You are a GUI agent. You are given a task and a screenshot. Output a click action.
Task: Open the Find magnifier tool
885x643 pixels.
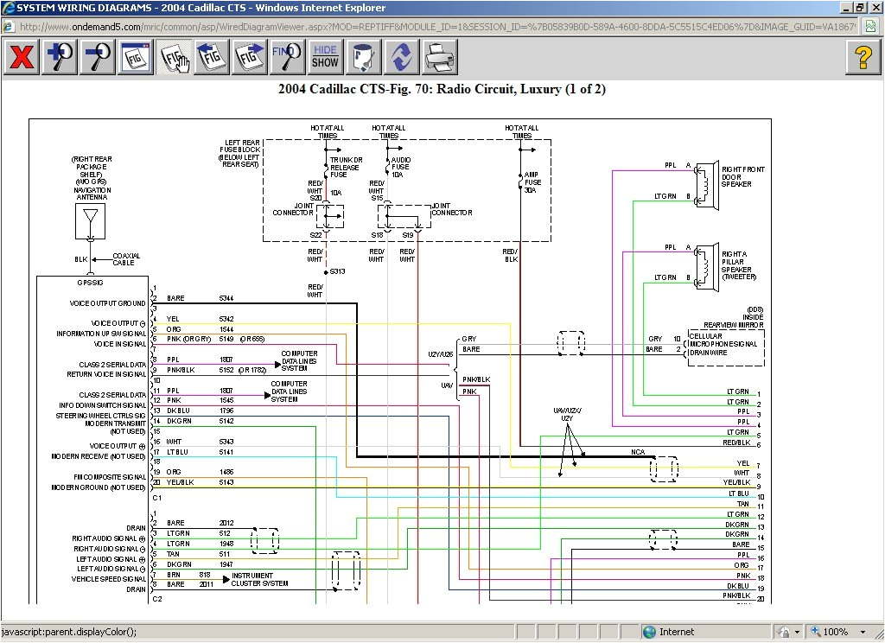[287, 57]
